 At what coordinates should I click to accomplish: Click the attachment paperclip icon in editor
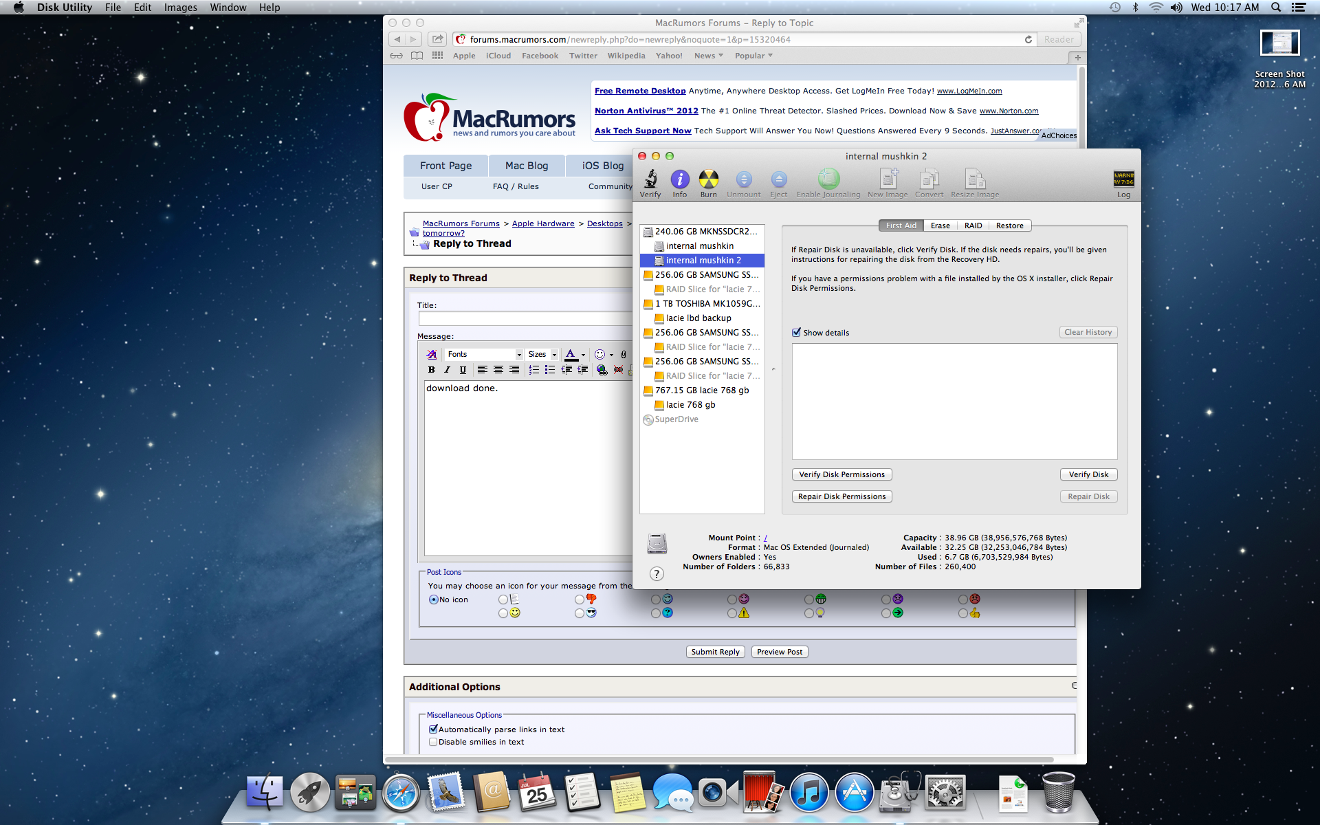point(624,355)
